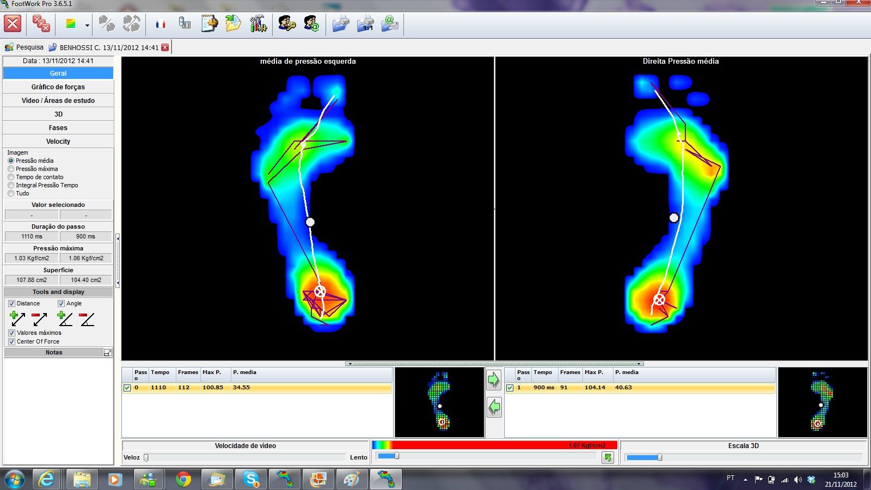This screenshot has height=490, width=871.
Task: Toggle the Distance checkbox
Action: [x=11, y=303]
